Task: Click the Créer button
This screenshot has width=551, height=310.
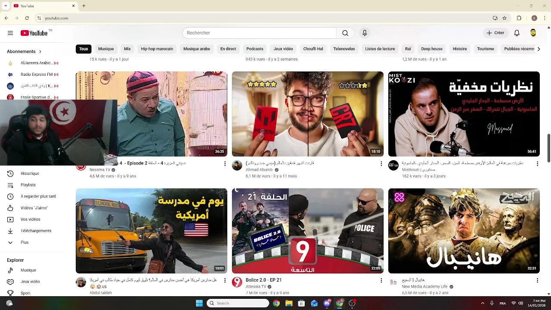Action: (x=495, y=33)
